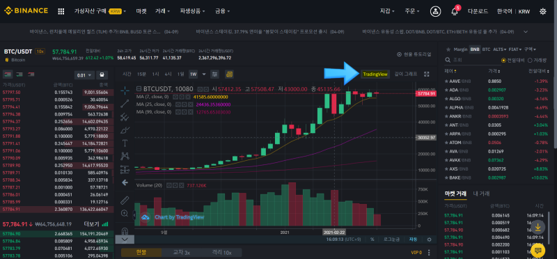Select the 거래량 radio option
This screenshot has height=259, width=557.
pyautogui.click(x=538, y=61)
